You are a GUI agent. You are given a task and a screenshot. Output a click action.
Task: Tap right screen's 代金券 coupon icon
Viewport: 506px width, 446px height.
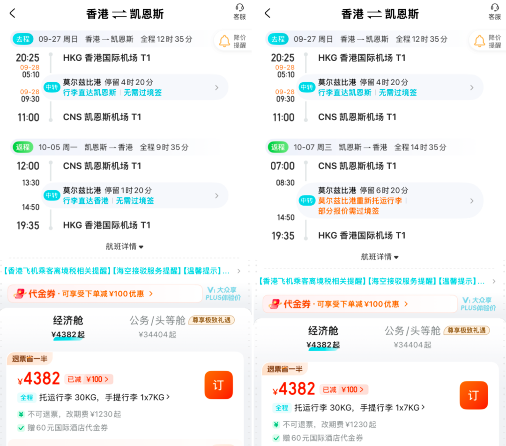(x=275, y=304)
